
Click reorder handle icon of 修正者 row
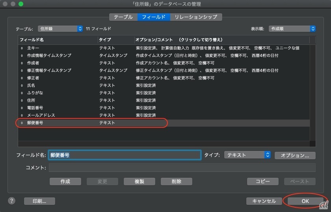click(22, 78)
